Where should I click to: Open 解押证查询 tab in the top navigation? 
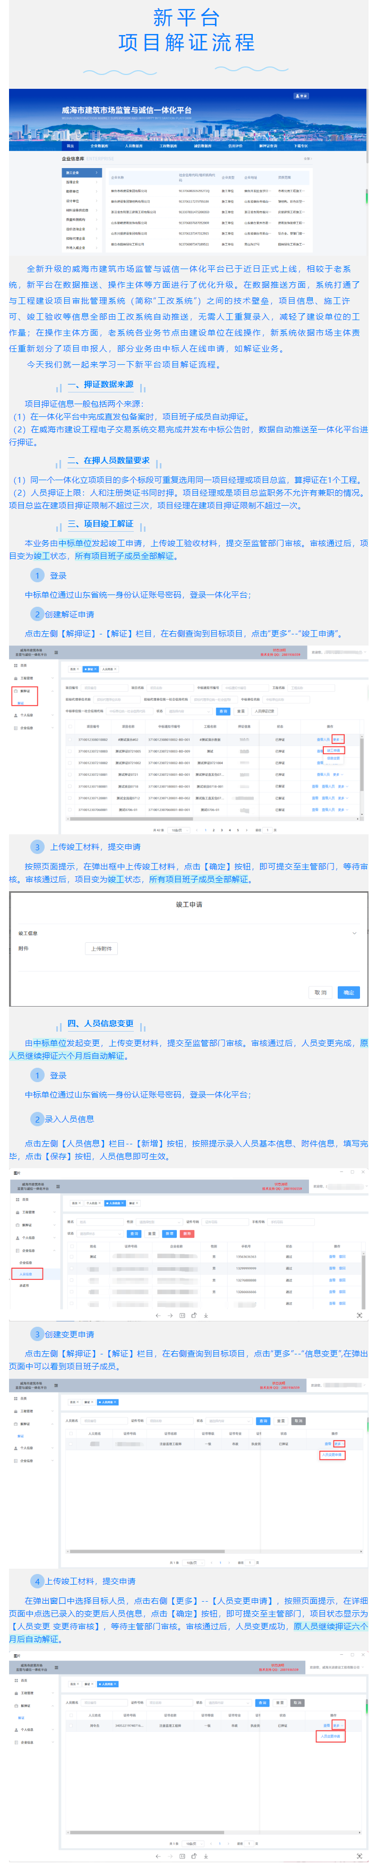pos(268,146)
